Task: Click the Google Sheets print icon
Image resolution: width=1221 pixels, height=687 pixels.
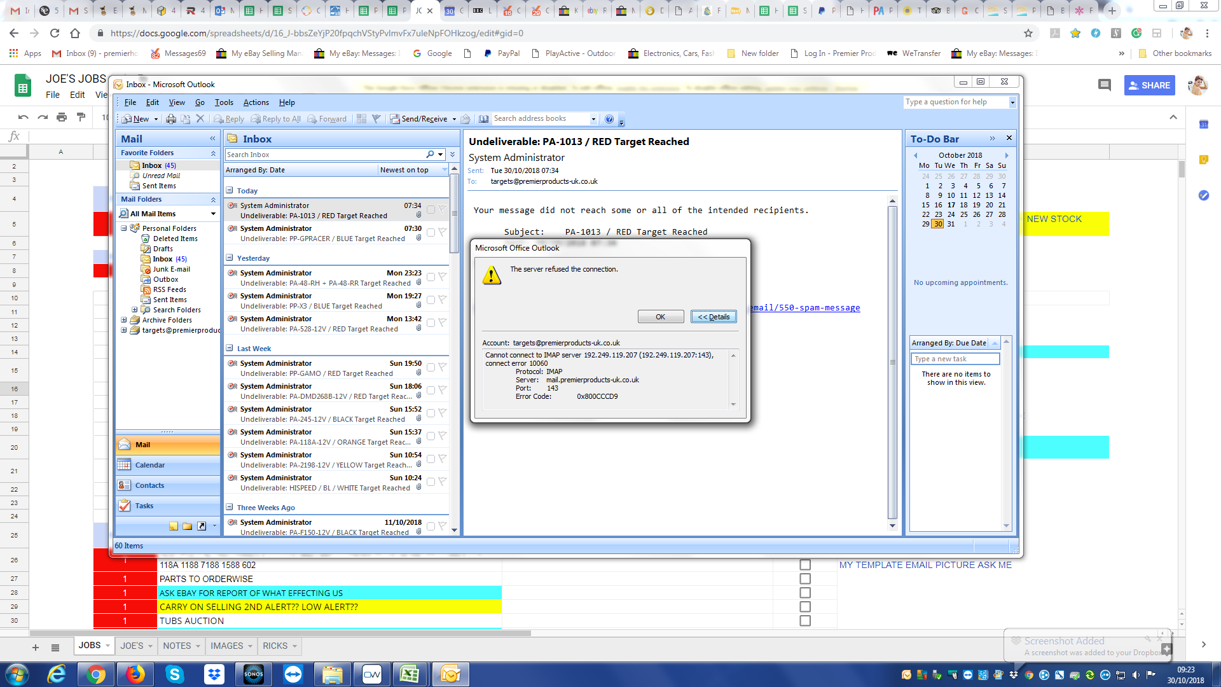Action: [x=62, y=117]
